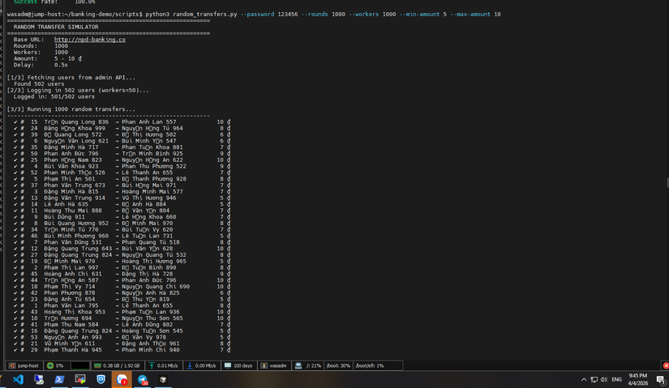Image resolution: width=669 pixels, height=388 pixels.
Task: Open the taskbar app right of PowerShell
Action: (79, 379)
